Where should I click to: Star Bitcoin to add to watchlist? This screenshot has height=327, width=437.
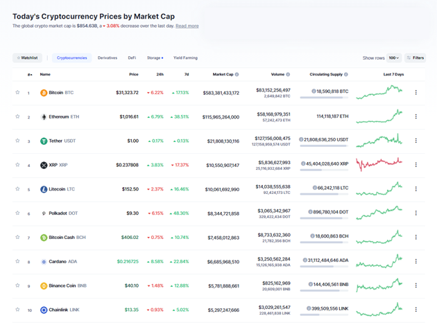(17, 92)
